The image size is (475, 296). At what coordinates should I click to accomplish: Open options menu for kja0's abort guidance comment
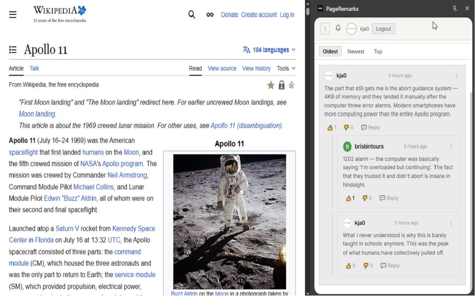pos(456,75)
